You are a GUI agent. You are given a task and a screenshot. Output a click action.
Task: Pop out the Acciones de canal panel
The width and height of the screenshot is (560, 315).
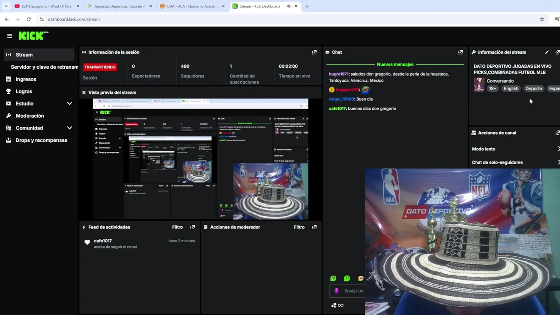tap(557, 133)
